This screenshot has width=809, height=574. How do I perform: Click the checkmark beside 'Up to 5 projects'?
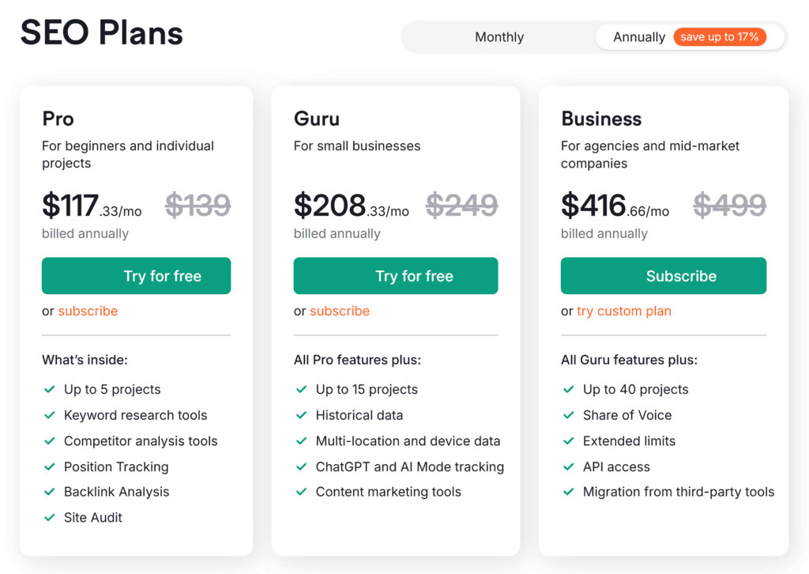pyautogui.click(x=49, y=389)
